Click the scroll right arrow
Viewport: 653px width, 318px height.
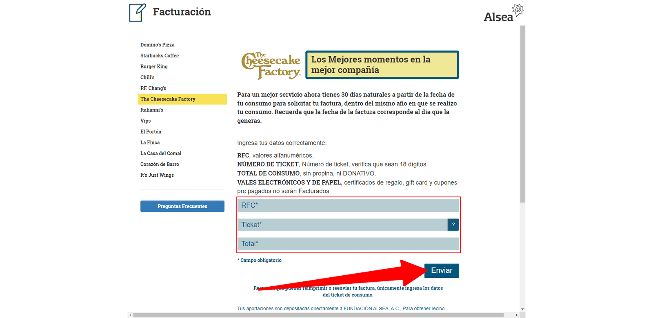pyautogui.click(x=517, y=315)
